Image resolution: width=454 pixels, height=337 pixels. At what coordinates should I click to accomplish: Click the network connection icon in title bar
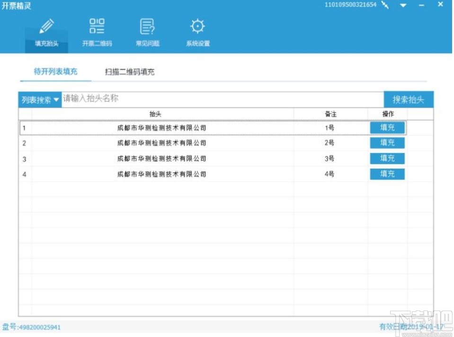pos(385,5)
